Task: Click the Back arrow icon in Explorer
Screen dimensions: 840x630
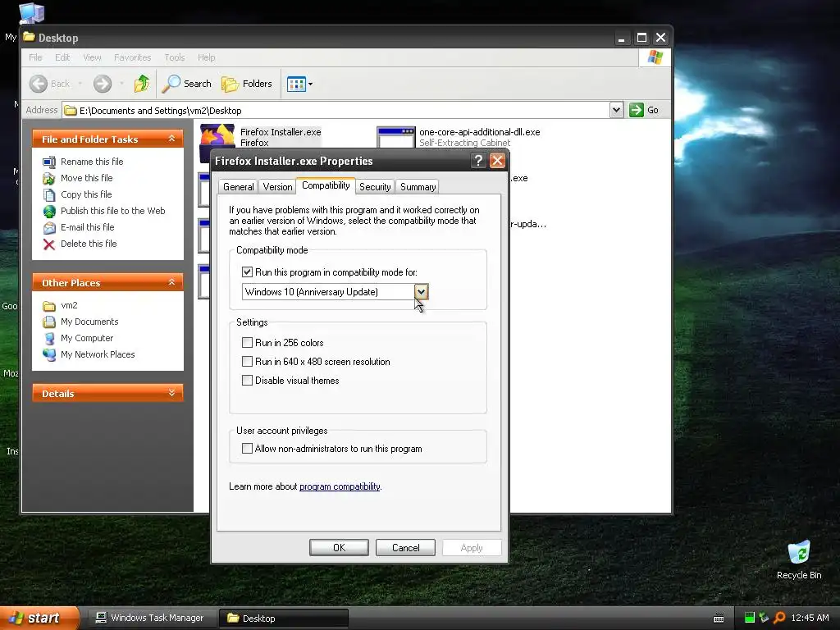Action: click(39, 84)
